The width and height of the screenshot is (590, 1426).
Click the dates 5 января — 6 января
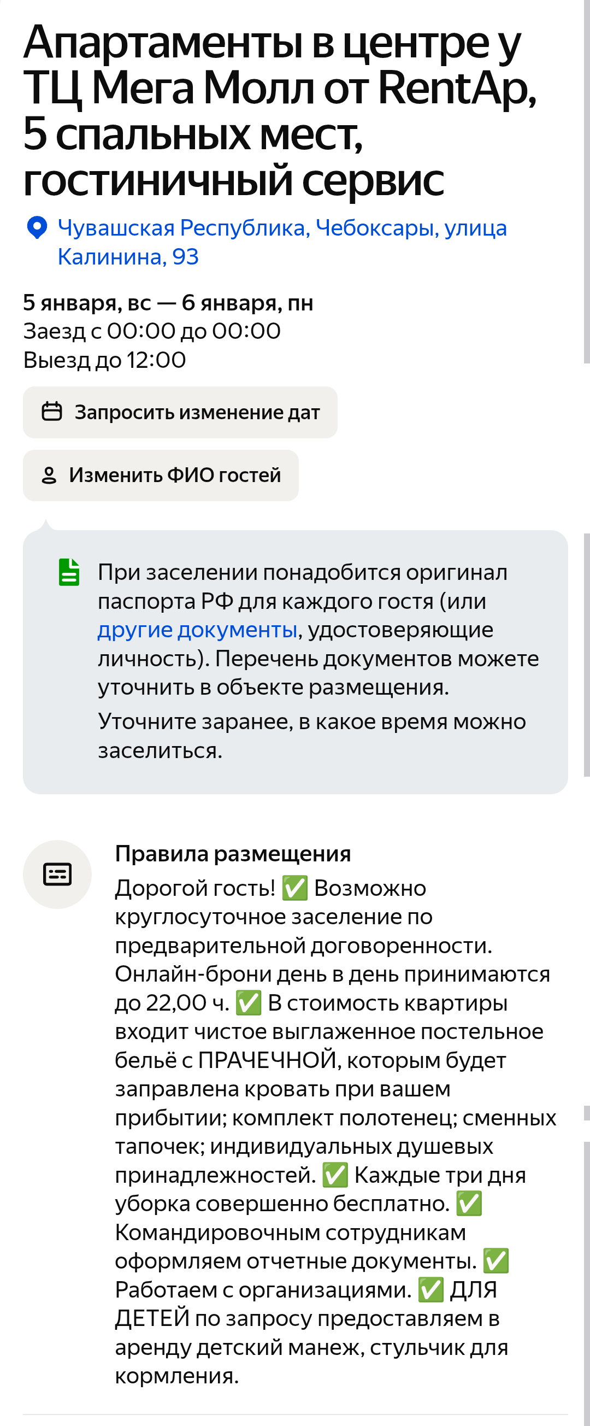coord(168,303)
